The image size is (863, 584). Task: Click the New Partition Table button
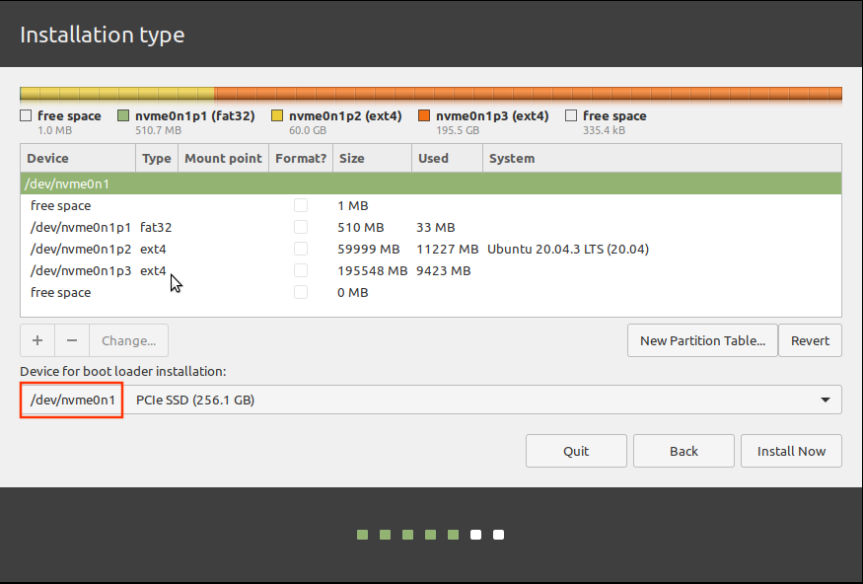(702, 339)
